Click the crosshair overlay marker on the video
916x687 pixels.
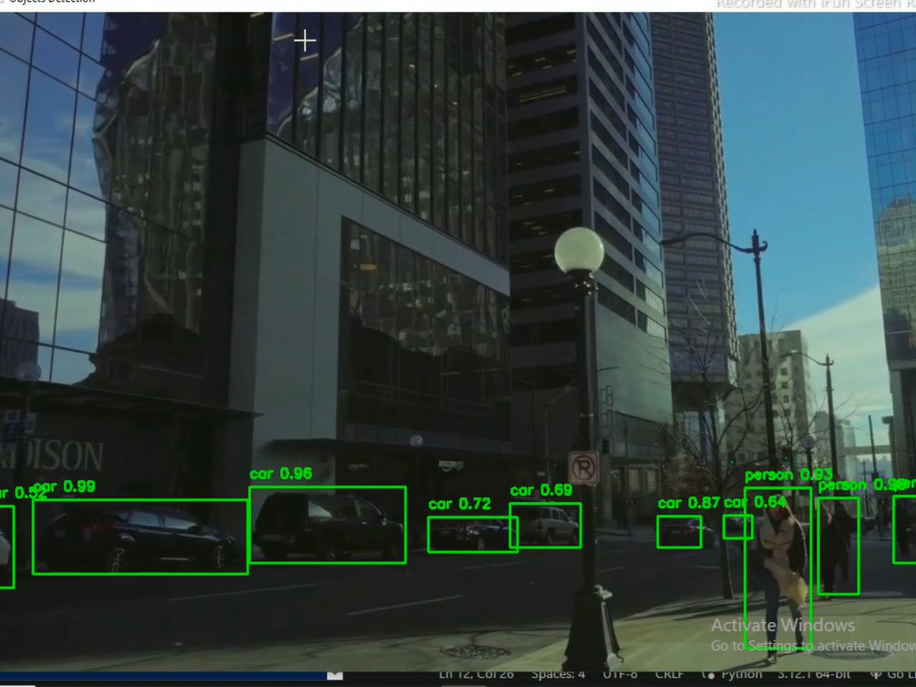coord(304,40)
